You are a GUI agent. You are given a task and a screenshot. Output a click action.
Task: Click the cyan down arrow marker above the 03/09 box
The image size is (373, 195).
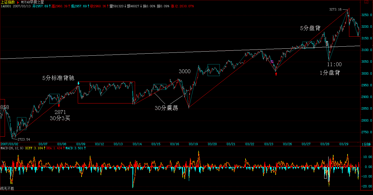pyautogui.click(x=78, y=83)
